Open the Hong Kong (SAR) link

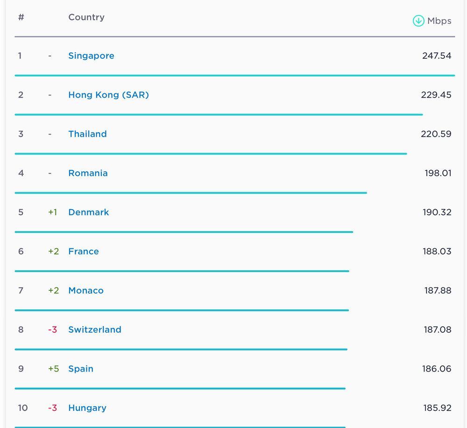coord(108,95)
